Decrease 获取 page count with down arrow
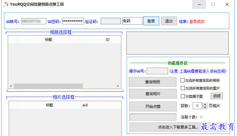The width and height of the screenshot is (237, 136). (x=205, y=107)
